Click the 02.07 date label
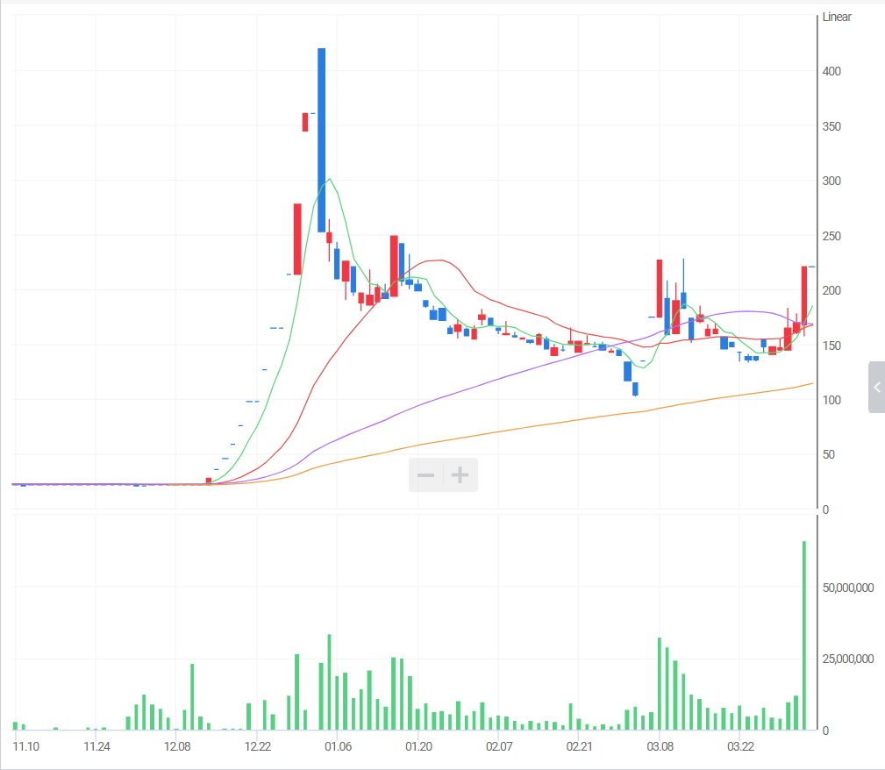The height and width of the screenshot is (770, 885). click(499, 746)
